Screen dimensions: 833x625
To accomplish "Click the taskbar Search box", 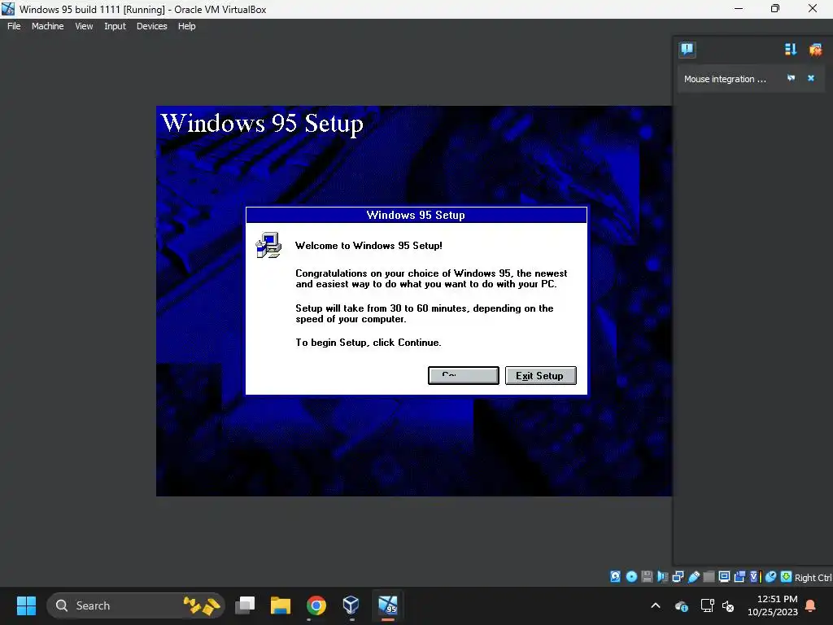I will coord(136,605).
